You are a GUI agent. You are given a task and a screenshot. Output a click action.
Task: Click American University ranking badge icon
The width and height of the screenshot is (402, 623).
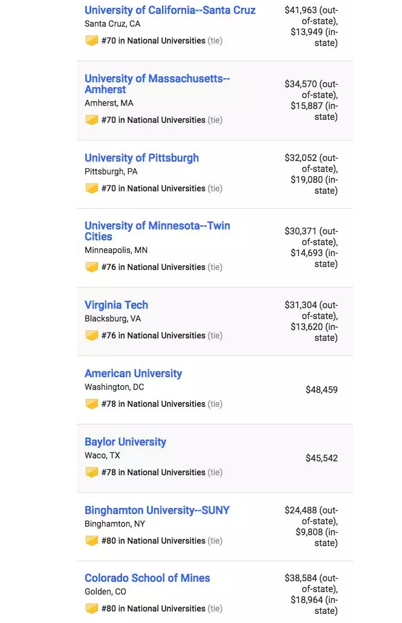pos(91,404)
